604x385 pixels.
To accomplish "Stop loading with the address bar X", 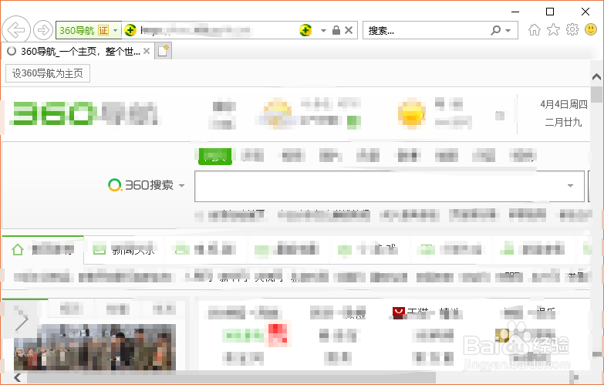I will click(x=349, y=30).
